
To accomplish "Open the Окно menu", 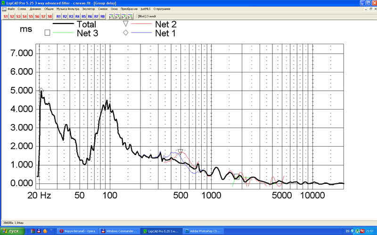I will pyautogui.click(x=114, y=9).
